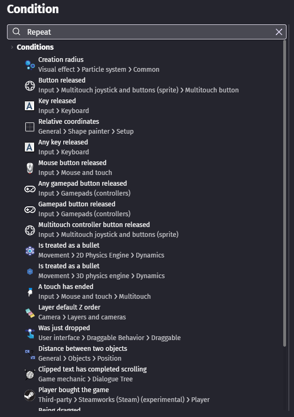
Task: Click the Key released keyboard icon
Action: [29, 106]
